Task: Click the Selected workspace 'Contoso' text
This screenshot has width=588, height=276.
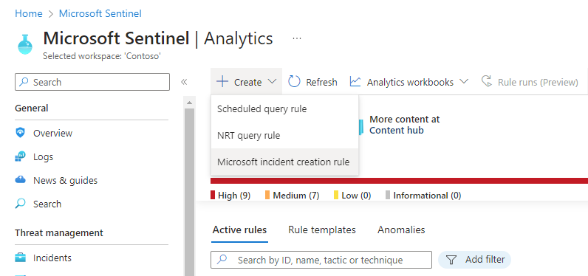Action: [x=102, y=56]
